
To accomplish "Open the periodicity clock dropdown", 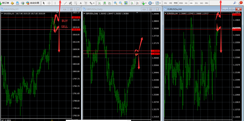I will tap(151, 3).
